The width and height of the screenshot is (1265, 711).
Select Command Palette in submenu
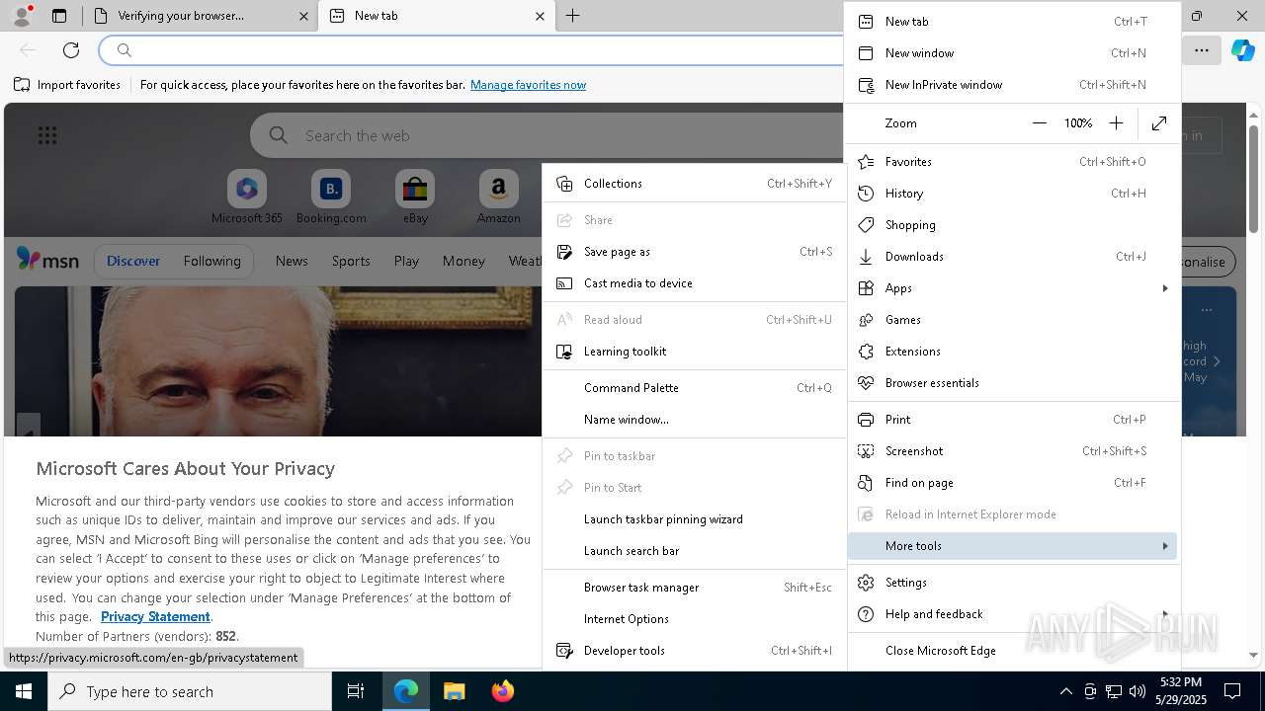(x=695, y=388)
